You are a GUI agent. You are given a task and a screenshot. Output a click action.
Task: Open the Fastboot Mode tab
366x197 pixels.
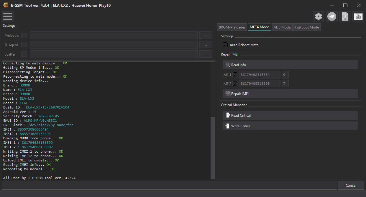pos(307,27)
